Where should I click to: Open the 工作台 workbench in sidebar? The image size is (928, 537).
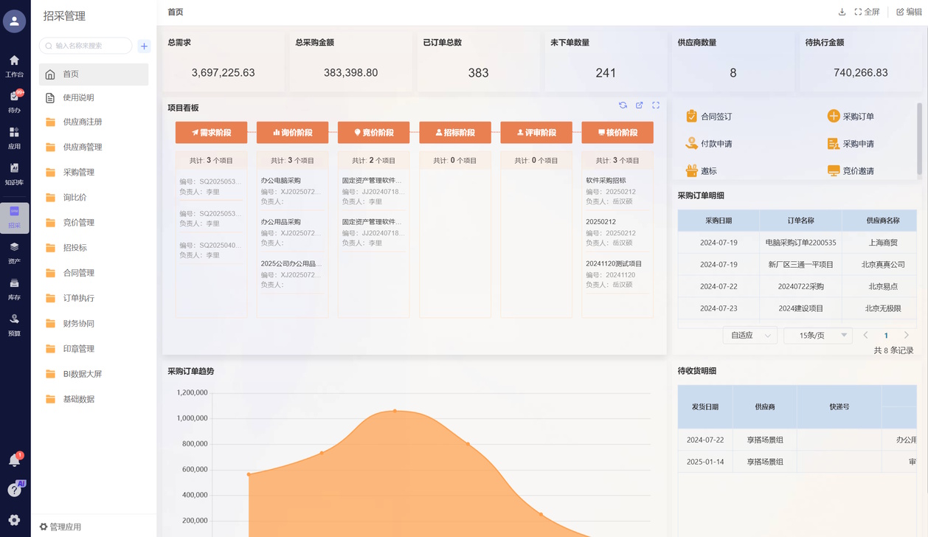[x=15, y=65]
